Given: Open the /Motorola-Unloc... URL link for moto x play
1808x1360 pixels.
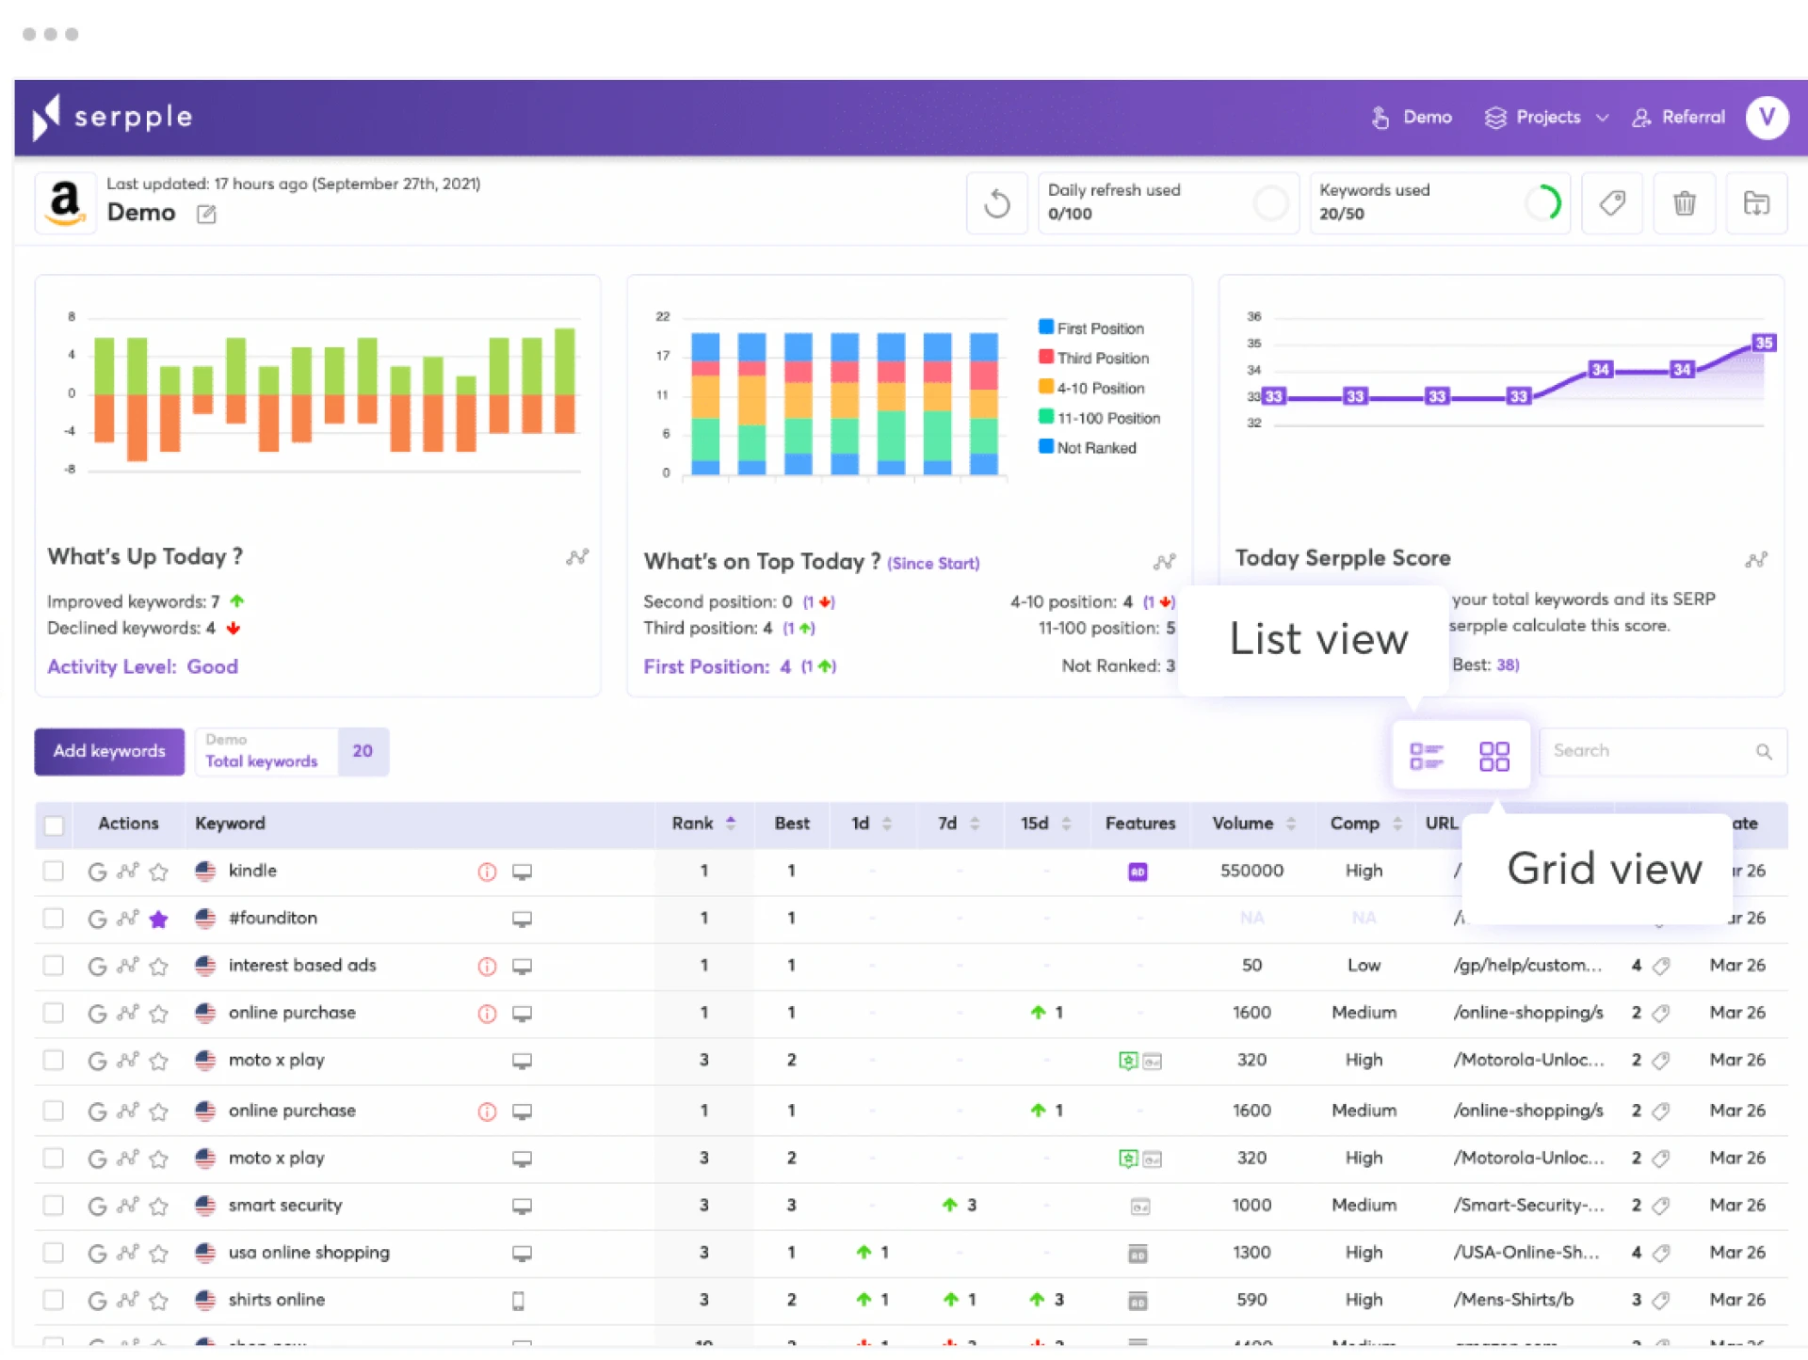Looking at the screenshot, I should point(1527,1060).
